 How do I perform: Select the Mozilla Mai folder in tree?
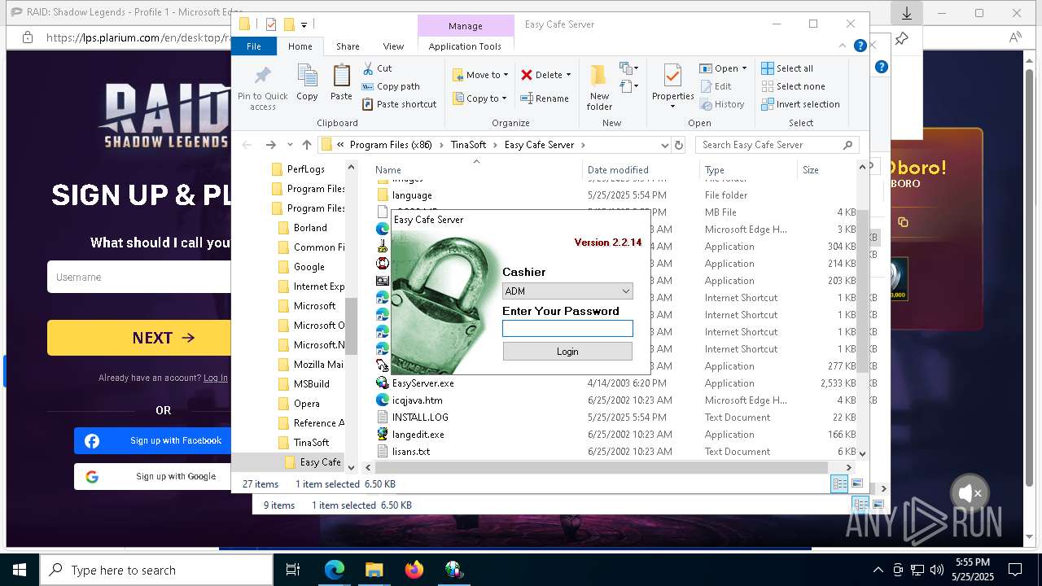pyautogui.click(x=318, y=365)
